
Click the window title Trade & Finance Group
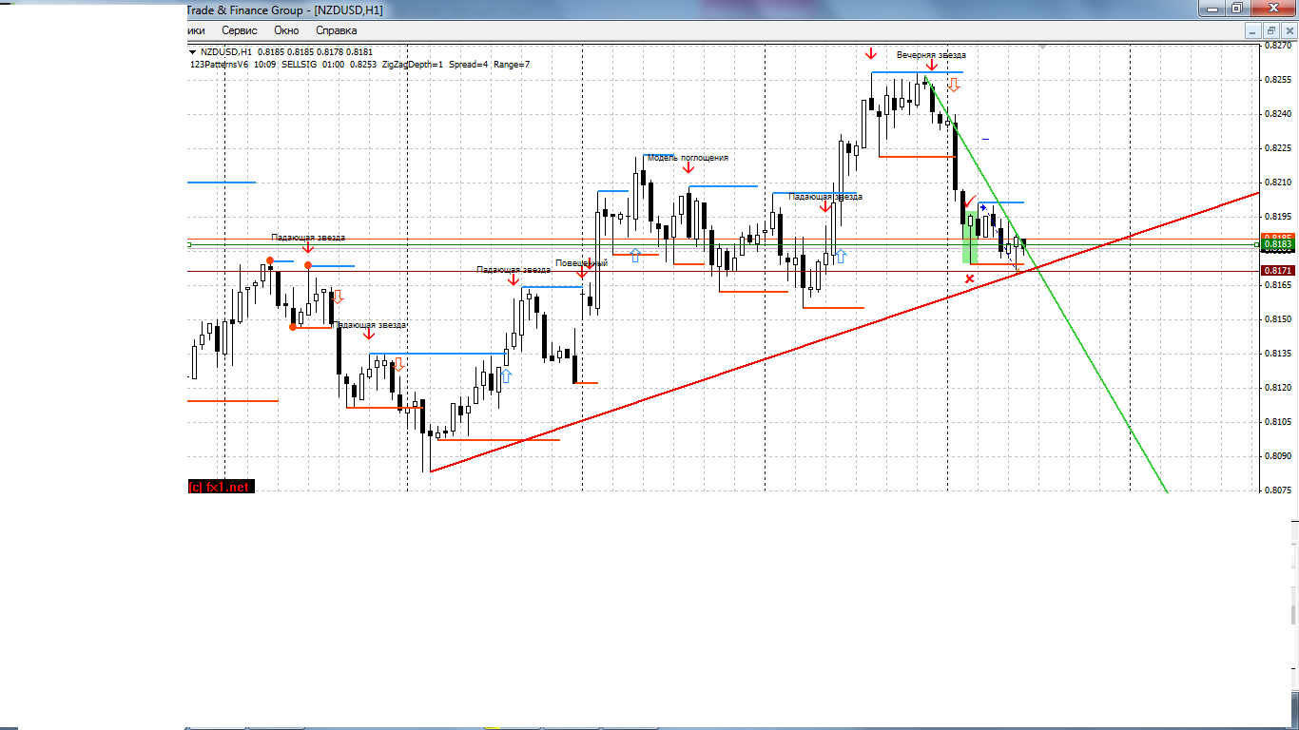click(x=244, y=10)
